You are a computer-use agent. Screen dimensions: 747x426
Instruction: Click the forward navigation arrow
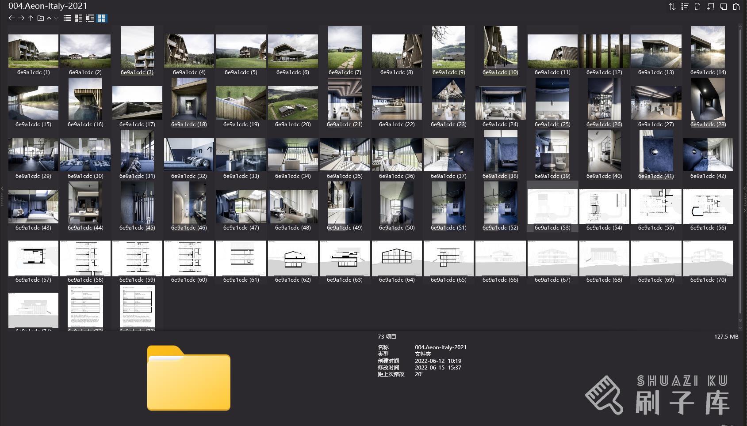(x=21, y=18)
